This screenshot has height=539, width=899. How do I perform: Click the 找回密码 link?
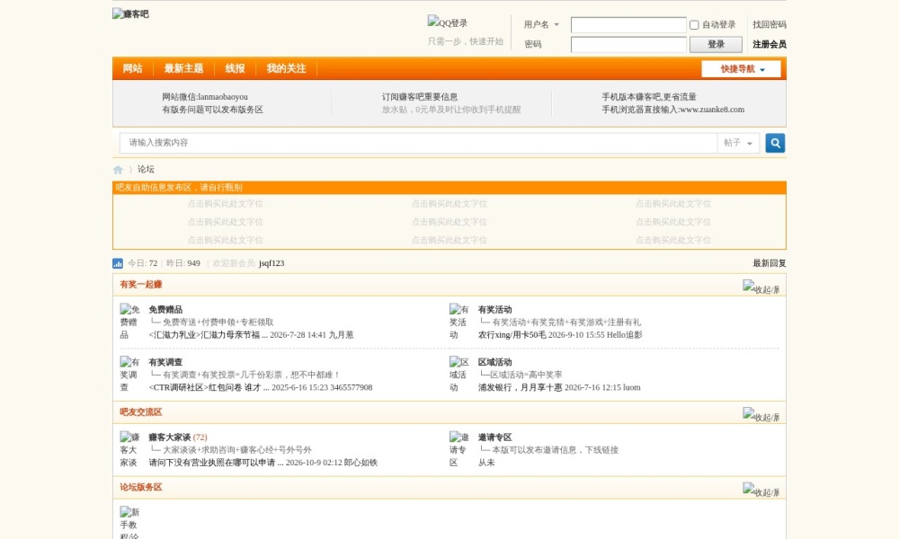[x=770, y=24]
